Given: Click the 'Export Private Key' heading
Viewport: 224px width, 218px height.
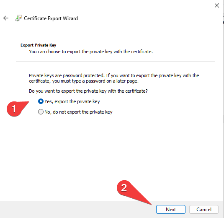Looking at the screenshot, I should 38,45.
